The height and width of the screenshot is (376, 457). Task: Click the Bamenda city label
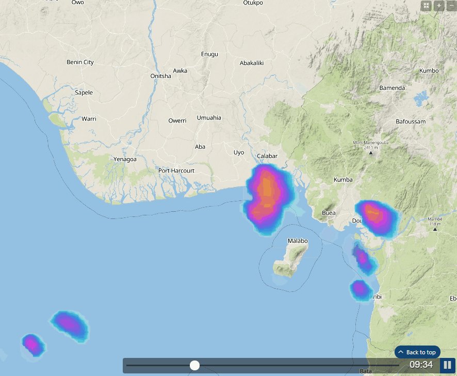click(x=392, y=88)
